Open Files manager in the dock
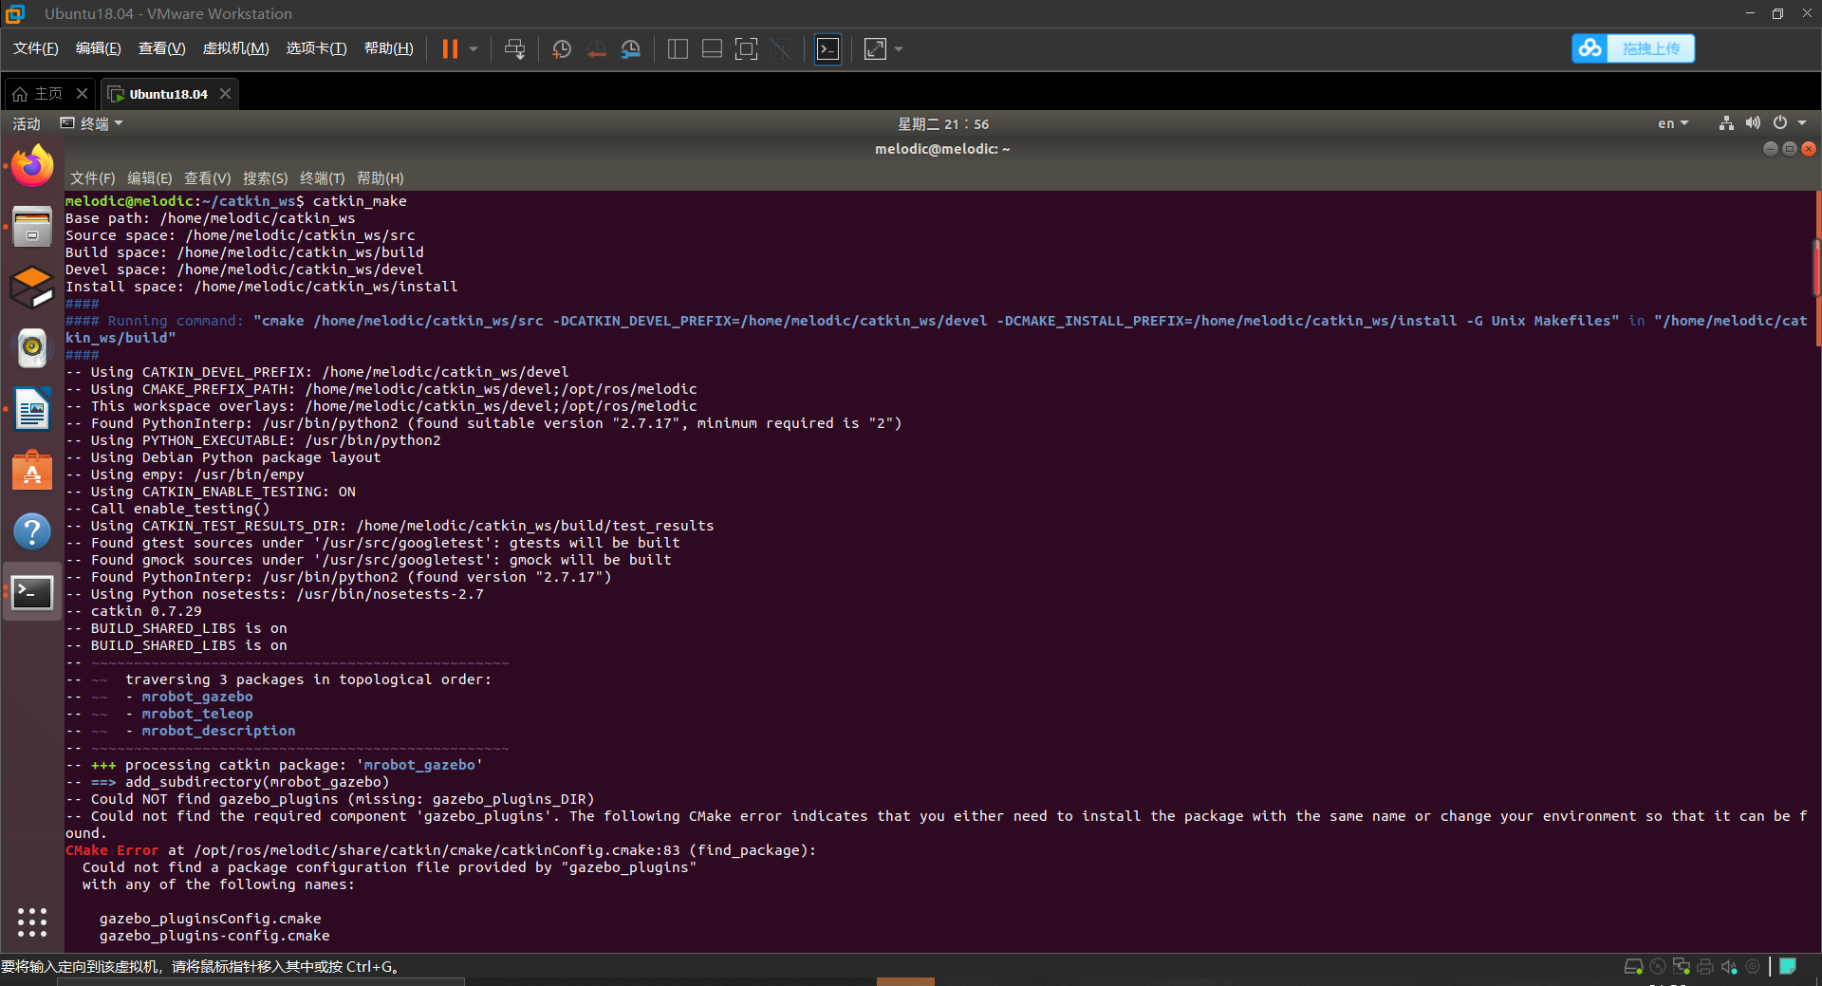Image resolution: width=1822 pixels, height=986 pixels. click(x=32, y=228)
